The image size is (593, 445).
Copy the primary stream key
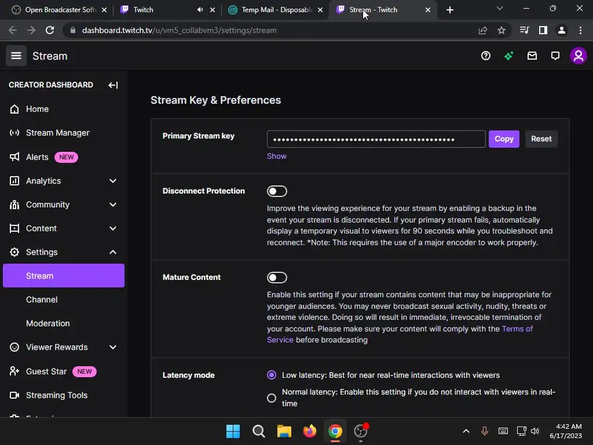pos(504,139)
